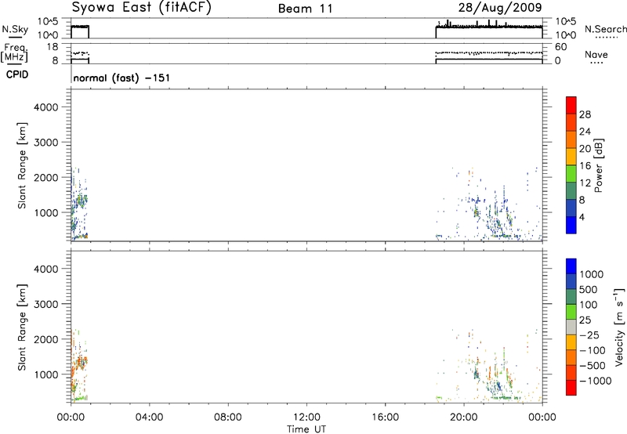Image resolution: width=627 pixels, height=434 pixels.
Task: Click the blue bottom segment of the power colorbar
Action: (571, 225)
